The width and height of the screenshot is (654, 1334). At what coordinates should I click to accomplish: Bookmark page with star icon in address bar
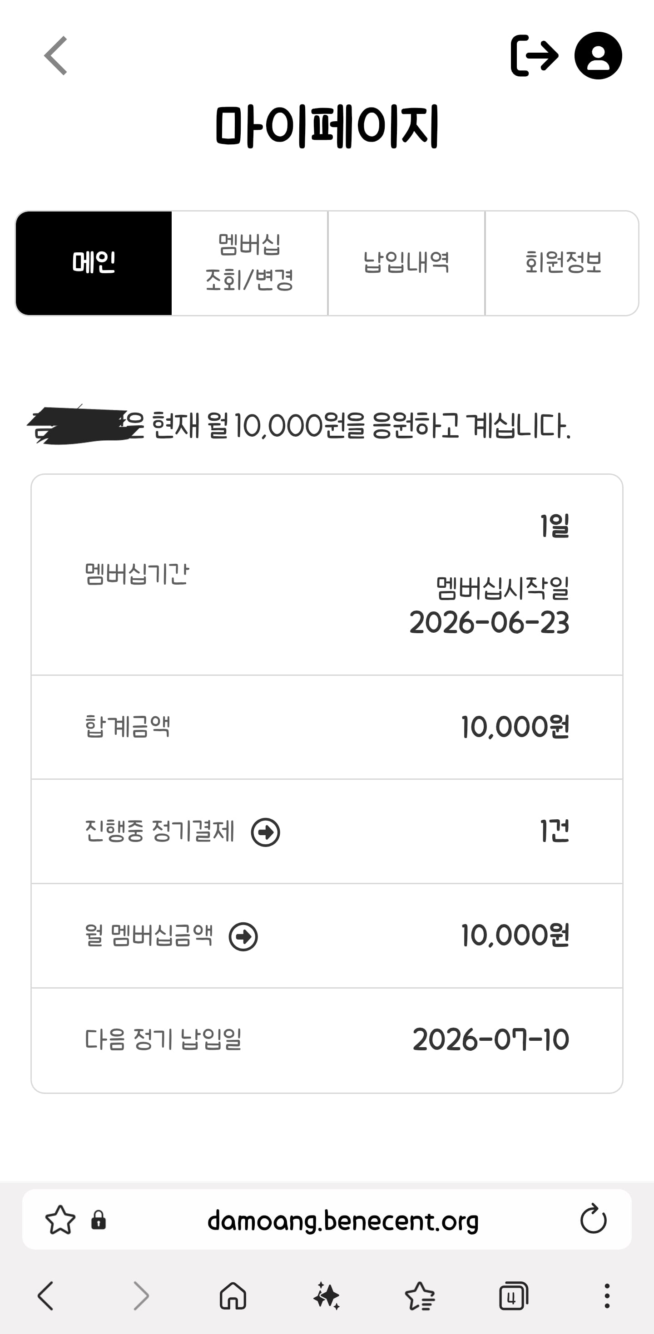pyautogui.click(x=60, y=1220)
